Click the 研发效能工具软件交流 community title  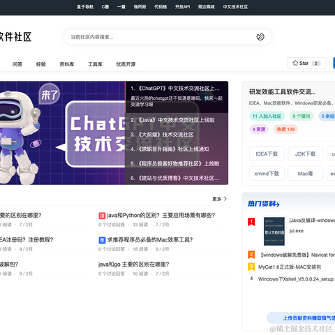282,92
